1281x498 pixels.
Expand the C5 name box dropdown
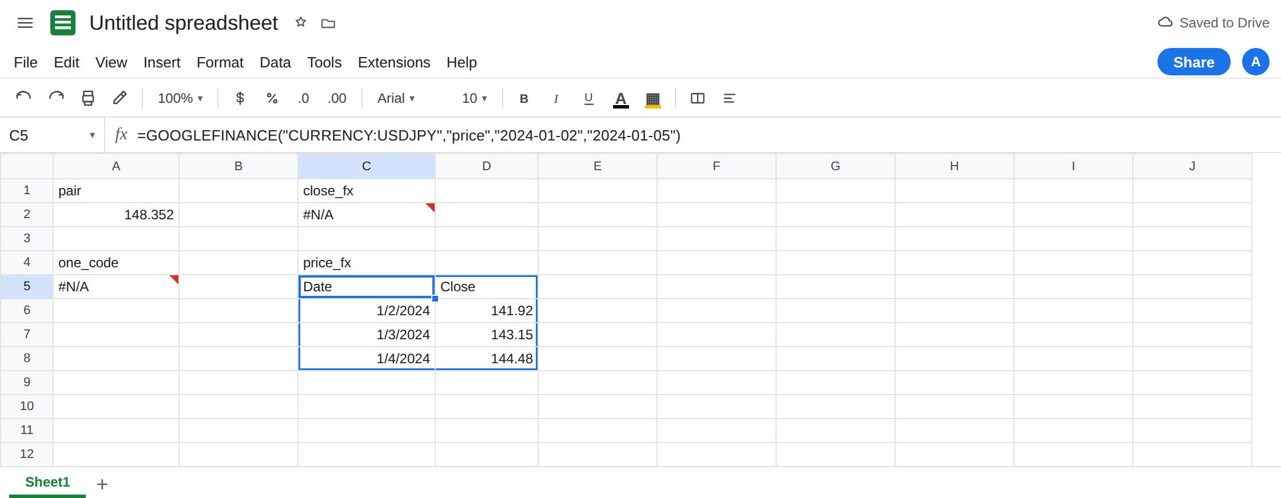coord(92,135)
